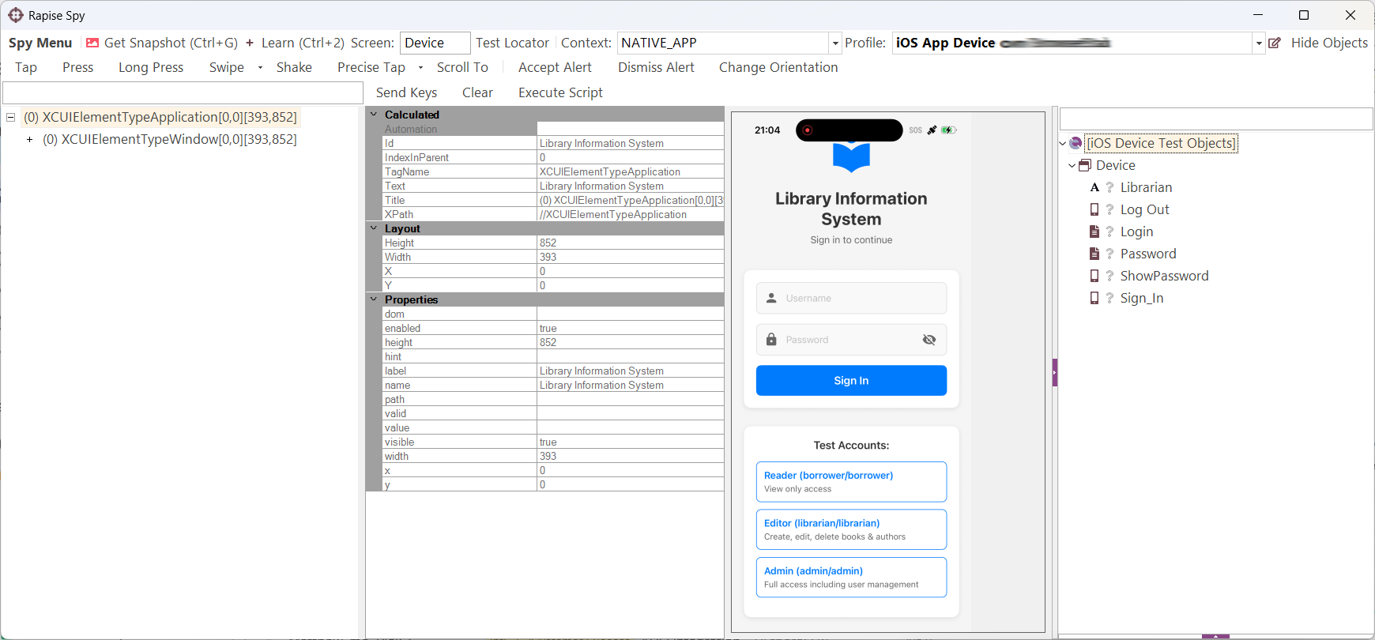
Task: Click the Sign_In object icon
Action: [x=1094, y=298]
